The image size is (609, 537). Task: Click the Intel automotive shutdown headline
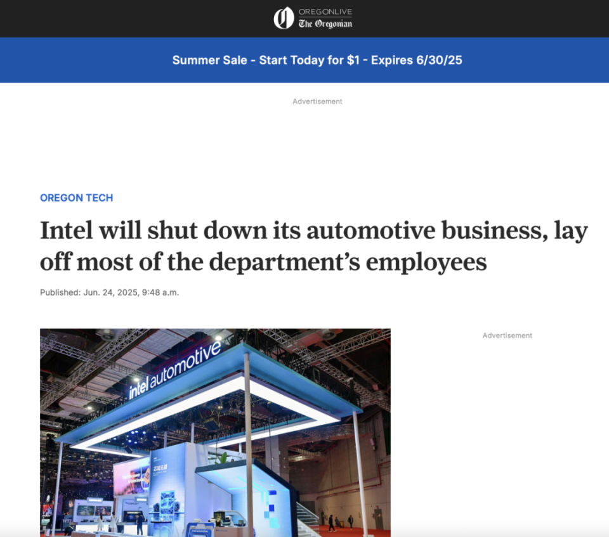pyautogui.click(x=314, y=246)
